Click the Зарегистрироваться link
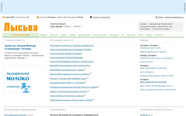Screen dimensions: 186x116 click(x=174, y=17)
